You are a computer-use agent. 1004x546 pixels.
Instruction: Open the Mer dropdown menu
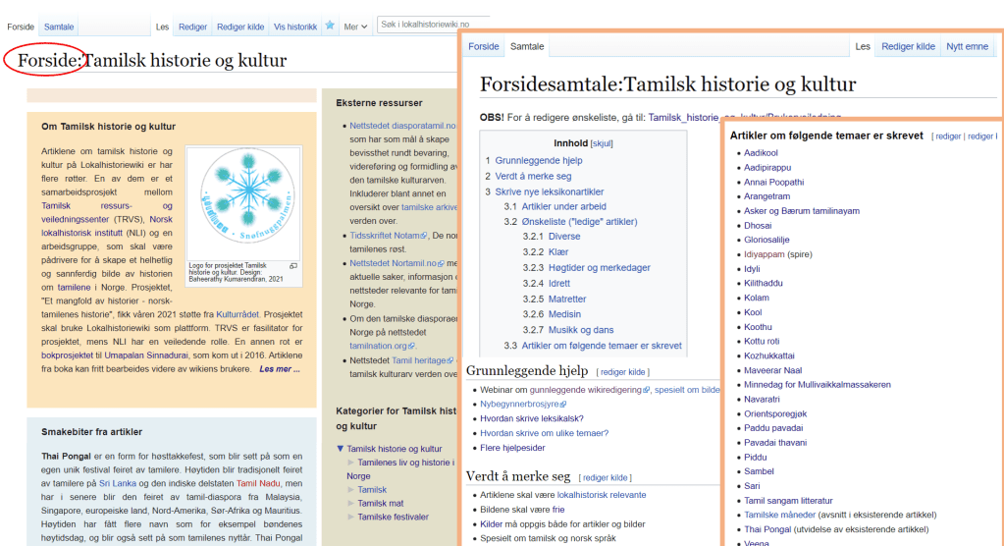coord(354,27)
